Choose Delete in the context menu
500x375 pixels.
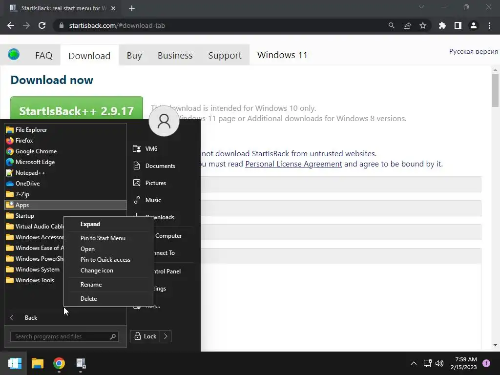[x=109, y=299]
